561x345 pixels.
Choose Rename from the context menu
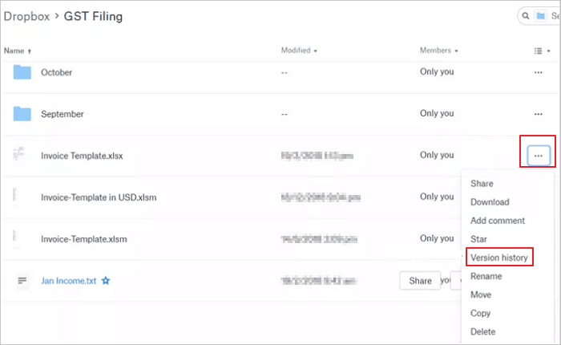click(486, 276)
